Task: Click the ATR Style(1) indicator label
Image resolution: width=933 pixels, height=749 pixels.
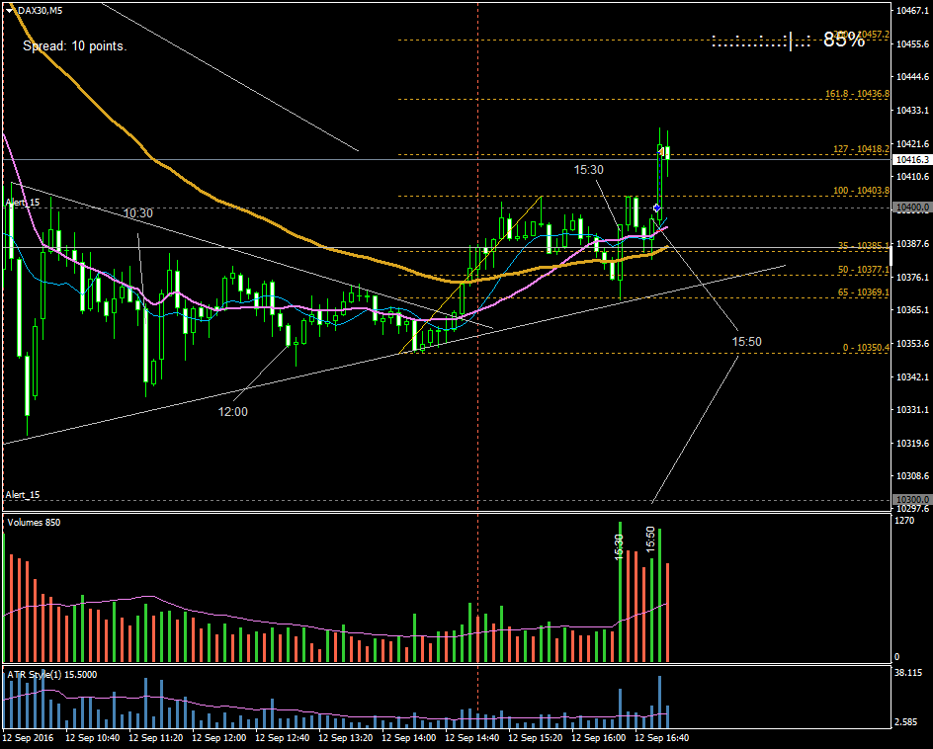Action: pos(51,674)
